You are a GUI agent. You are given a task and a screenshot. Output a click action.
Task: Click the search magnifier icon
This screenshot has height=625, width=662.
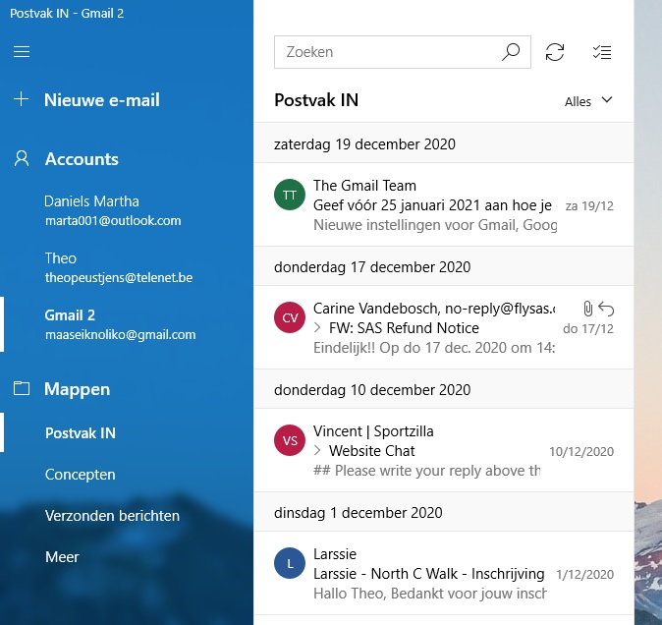coord(511,52)
